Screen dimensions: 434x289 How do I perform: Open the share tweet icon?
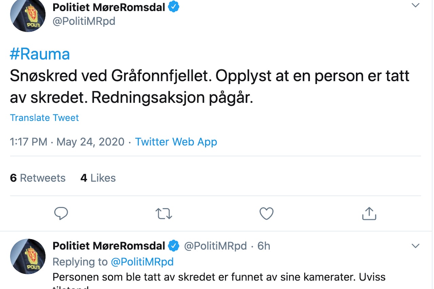[x=369, y=213]
